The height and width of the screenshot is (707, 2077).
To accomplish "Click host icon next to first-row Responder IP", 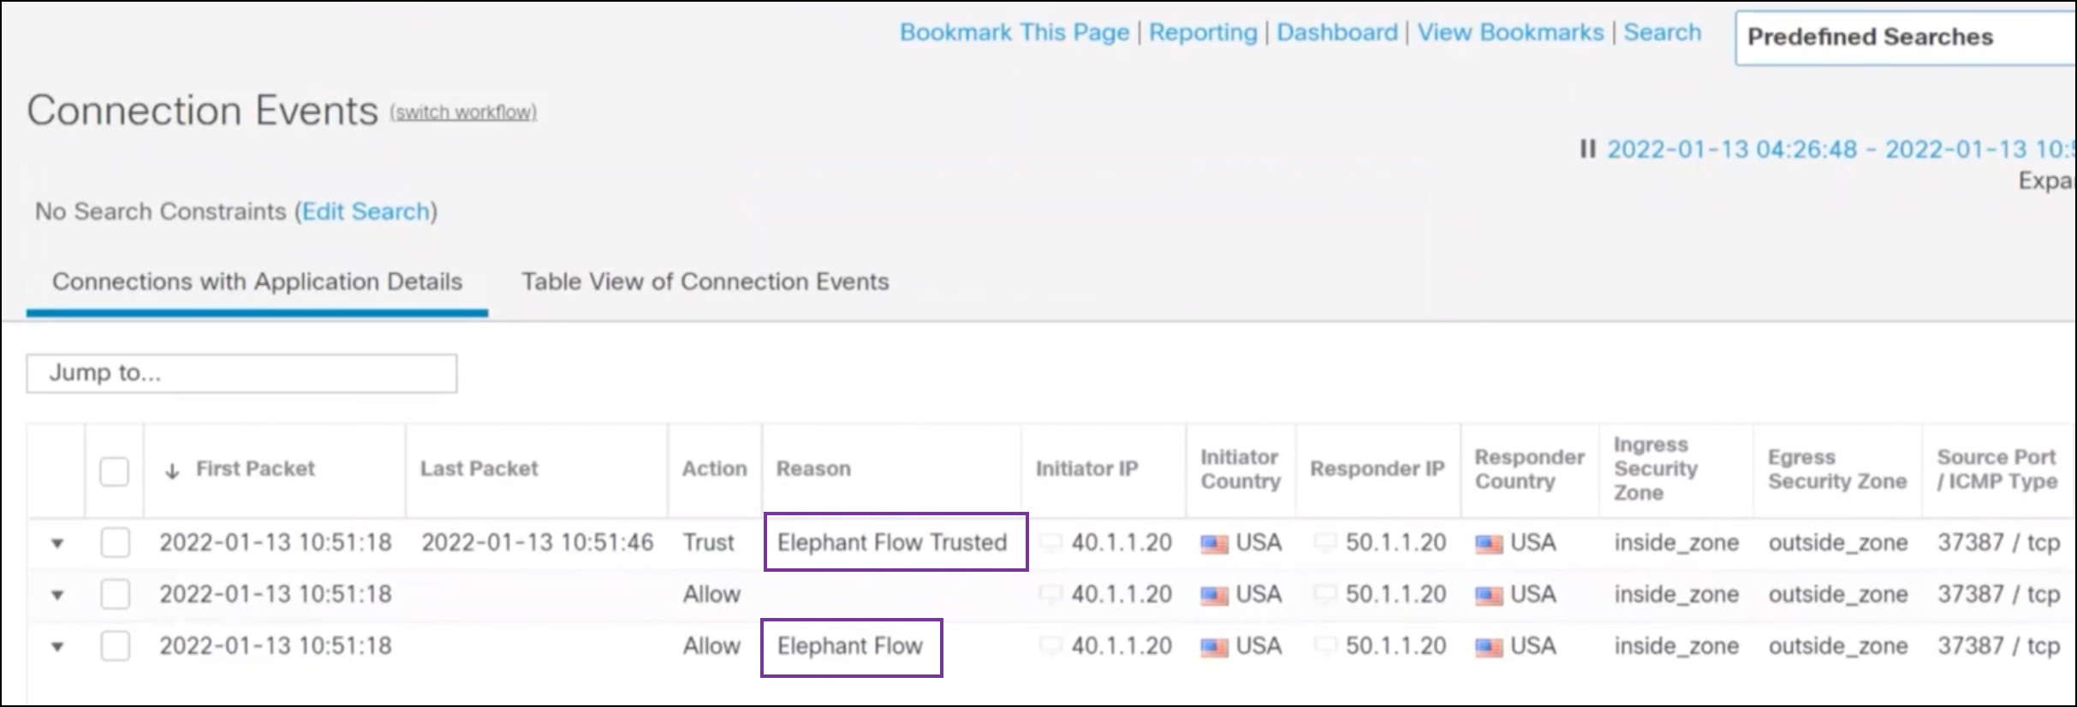I will click(1325, 543).
